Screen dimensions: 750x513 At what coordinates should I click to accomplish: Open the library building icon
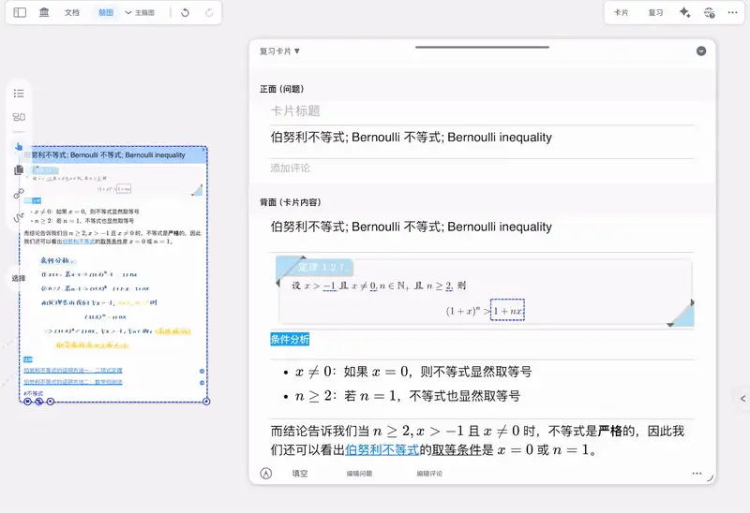click(44, 12)
